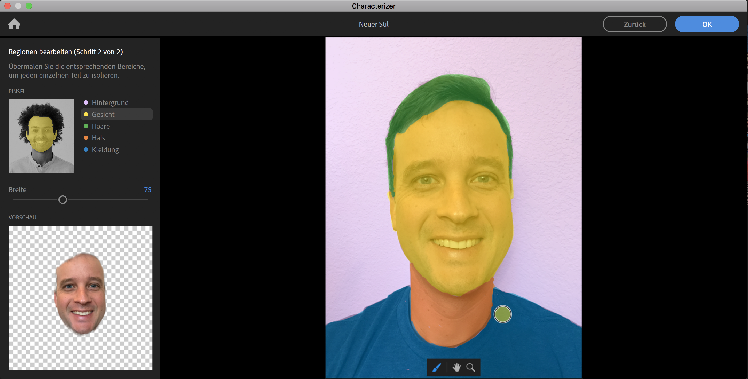Select Haare brush from the list
The image size is (748, 379).
tap(101, 126)
